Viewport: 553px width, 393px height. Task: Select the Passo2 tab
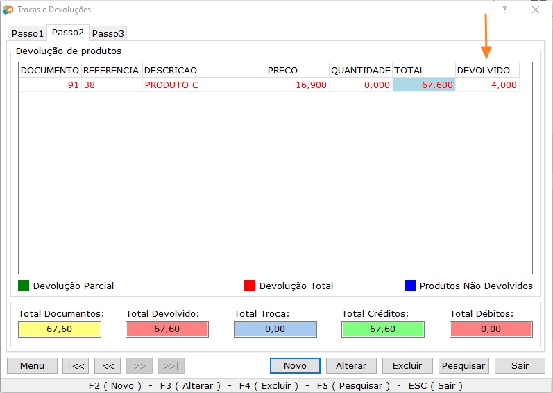pyautogui.click(x=68, y=33)
